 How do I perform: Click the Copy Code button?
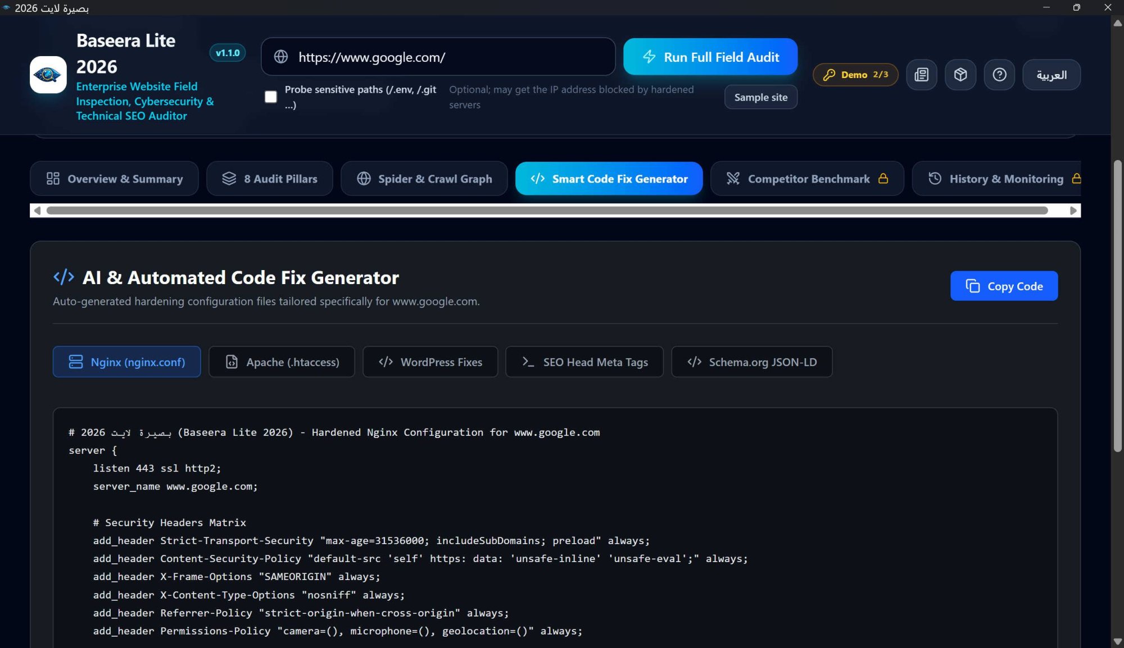[1004, 286]
